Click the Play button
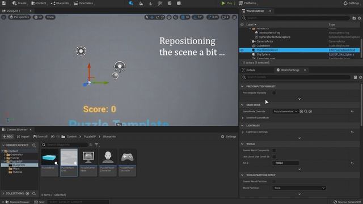Screen dimensions: 363x204 227,3
